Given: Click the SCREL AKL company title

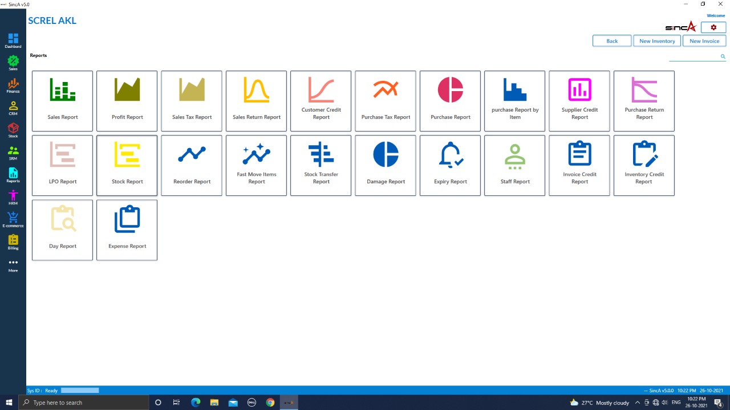Looking at the screenshot, I should coord(52,20).
